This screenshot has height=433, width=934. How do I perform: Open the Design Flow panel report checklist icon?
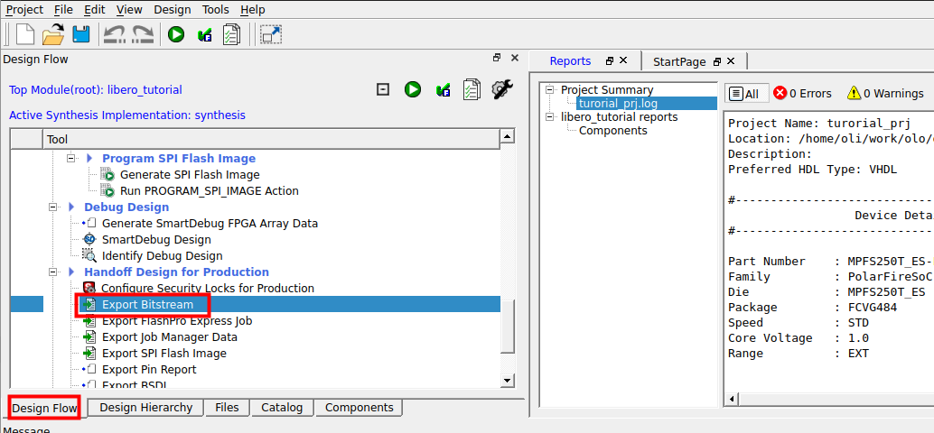pos(472,90)
